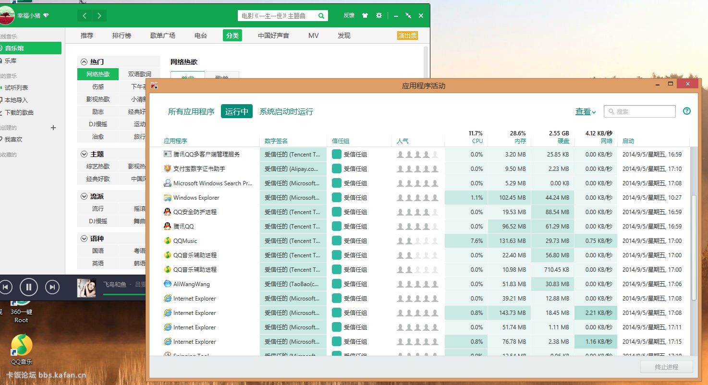Open 360一键Root desktop shortcut
This screenshot has height=385, width=708.
tap(22, 312)
